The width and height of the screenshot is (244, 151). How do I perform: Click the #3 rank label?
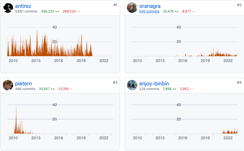[x=115, y=82]
